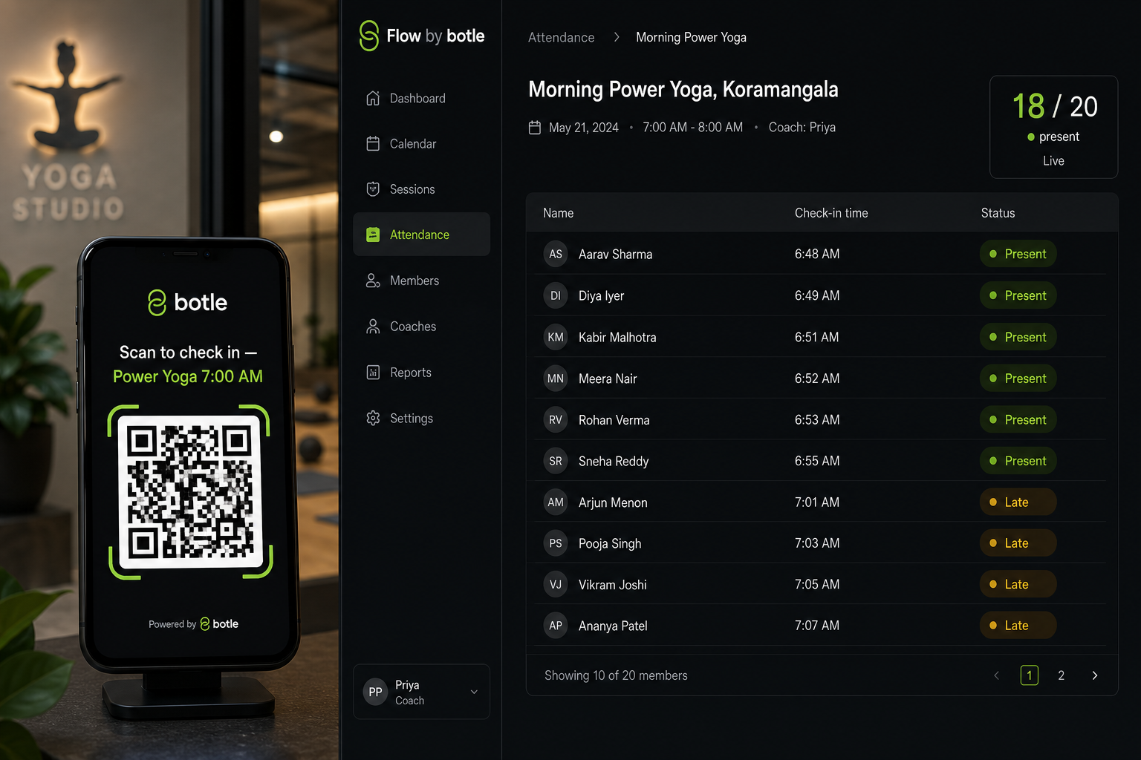Viewport: 1141px width, 760px height.
Task: Go to the next page arrow
Action: 1095,675
